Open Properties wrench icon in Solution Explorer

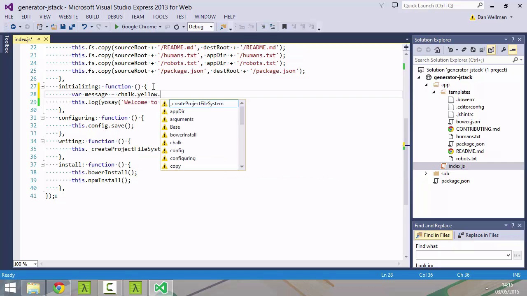(x=504, y=50)
